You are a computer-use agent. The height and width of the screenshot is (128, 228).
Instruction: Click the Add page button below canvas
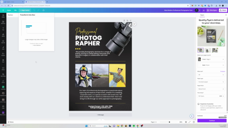pyautogui.click(x=100, y=115)
